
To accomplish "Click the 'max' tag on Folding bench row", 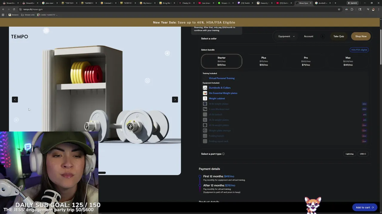I will coord(364,136).
